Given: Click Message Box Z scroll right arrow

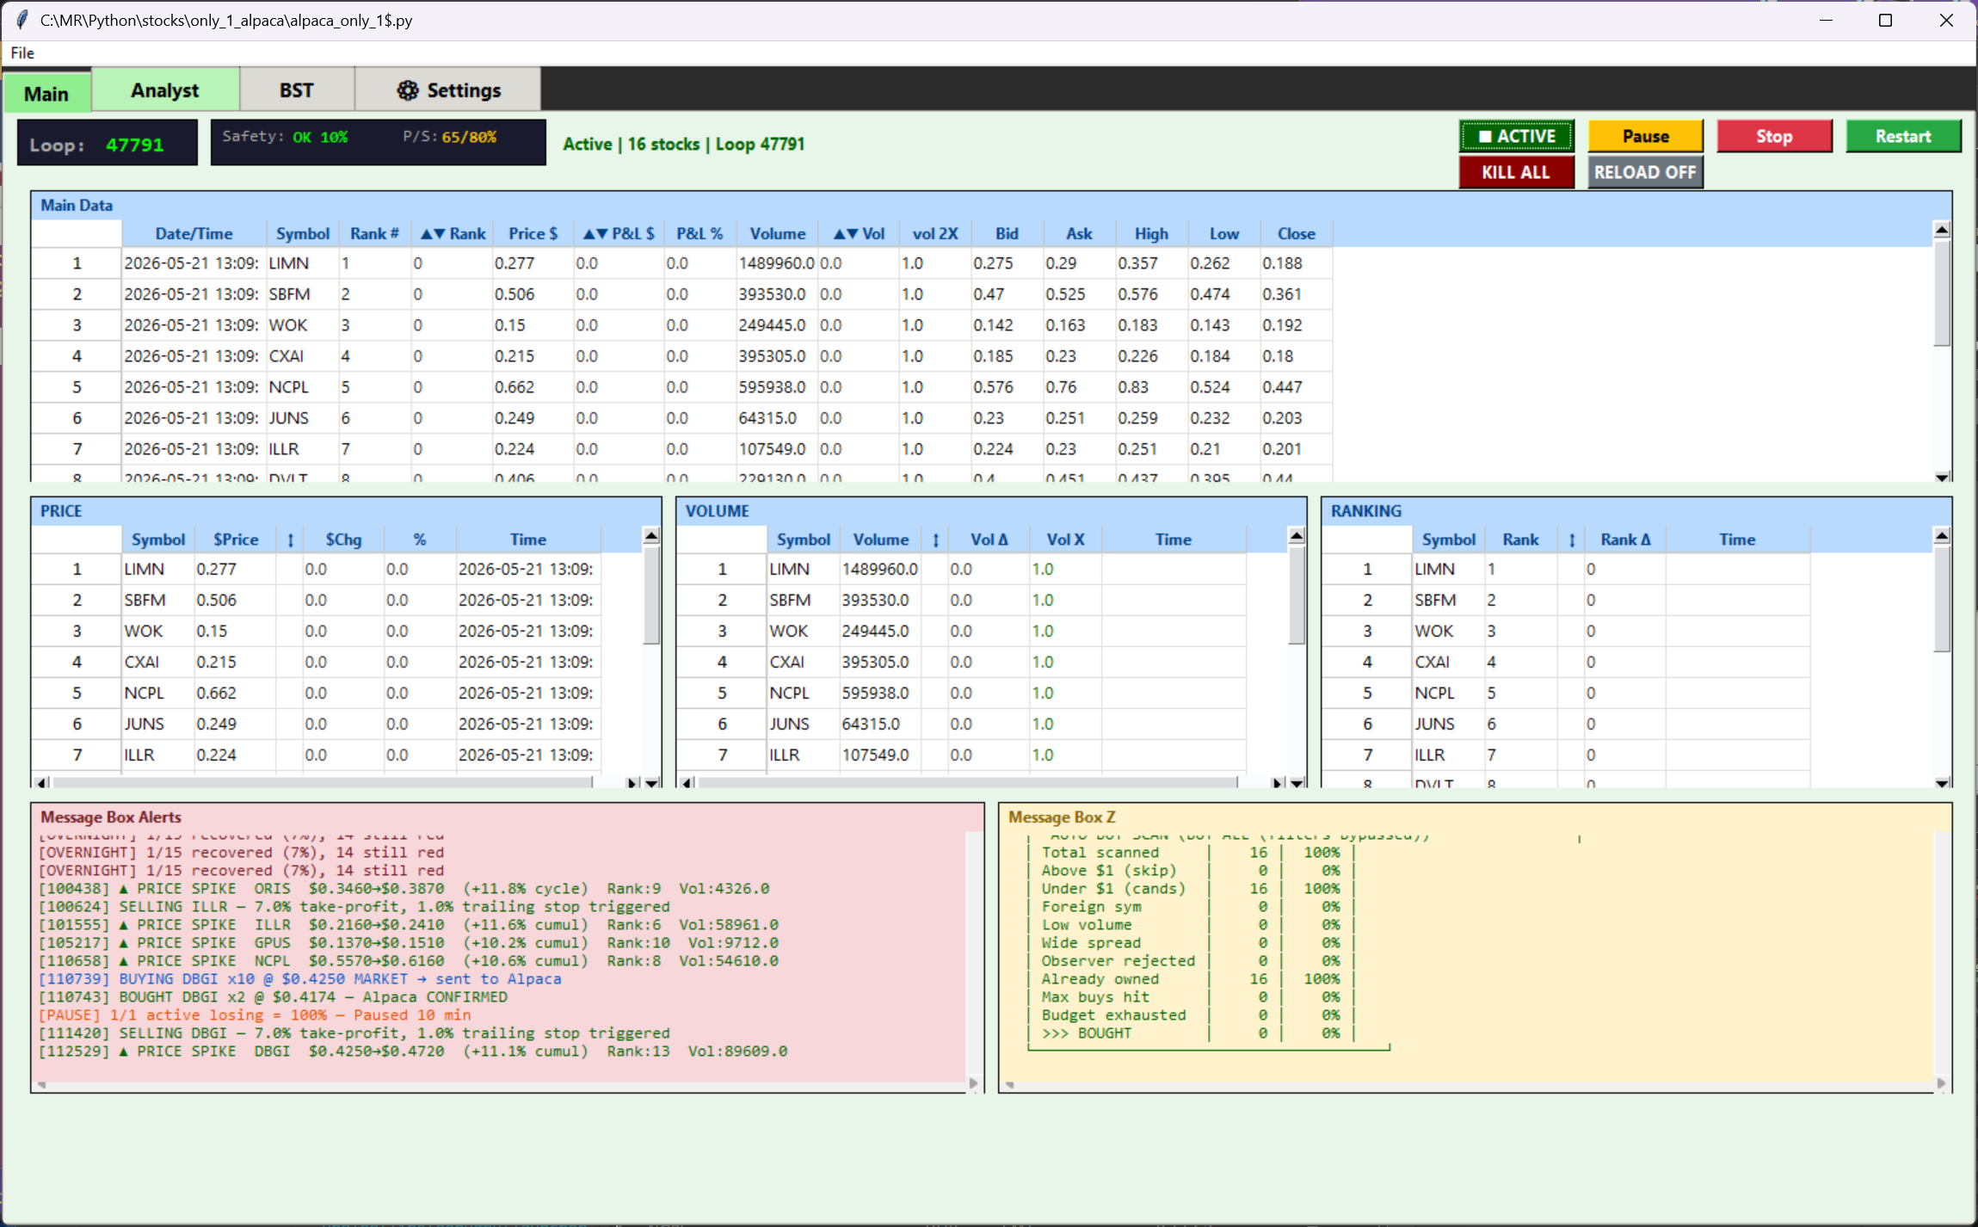Looking at the screenshot, I should tap(1940, 1083).
